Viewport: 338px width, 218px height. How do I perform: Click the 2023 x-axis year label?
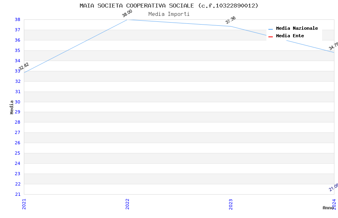(231, 204)
